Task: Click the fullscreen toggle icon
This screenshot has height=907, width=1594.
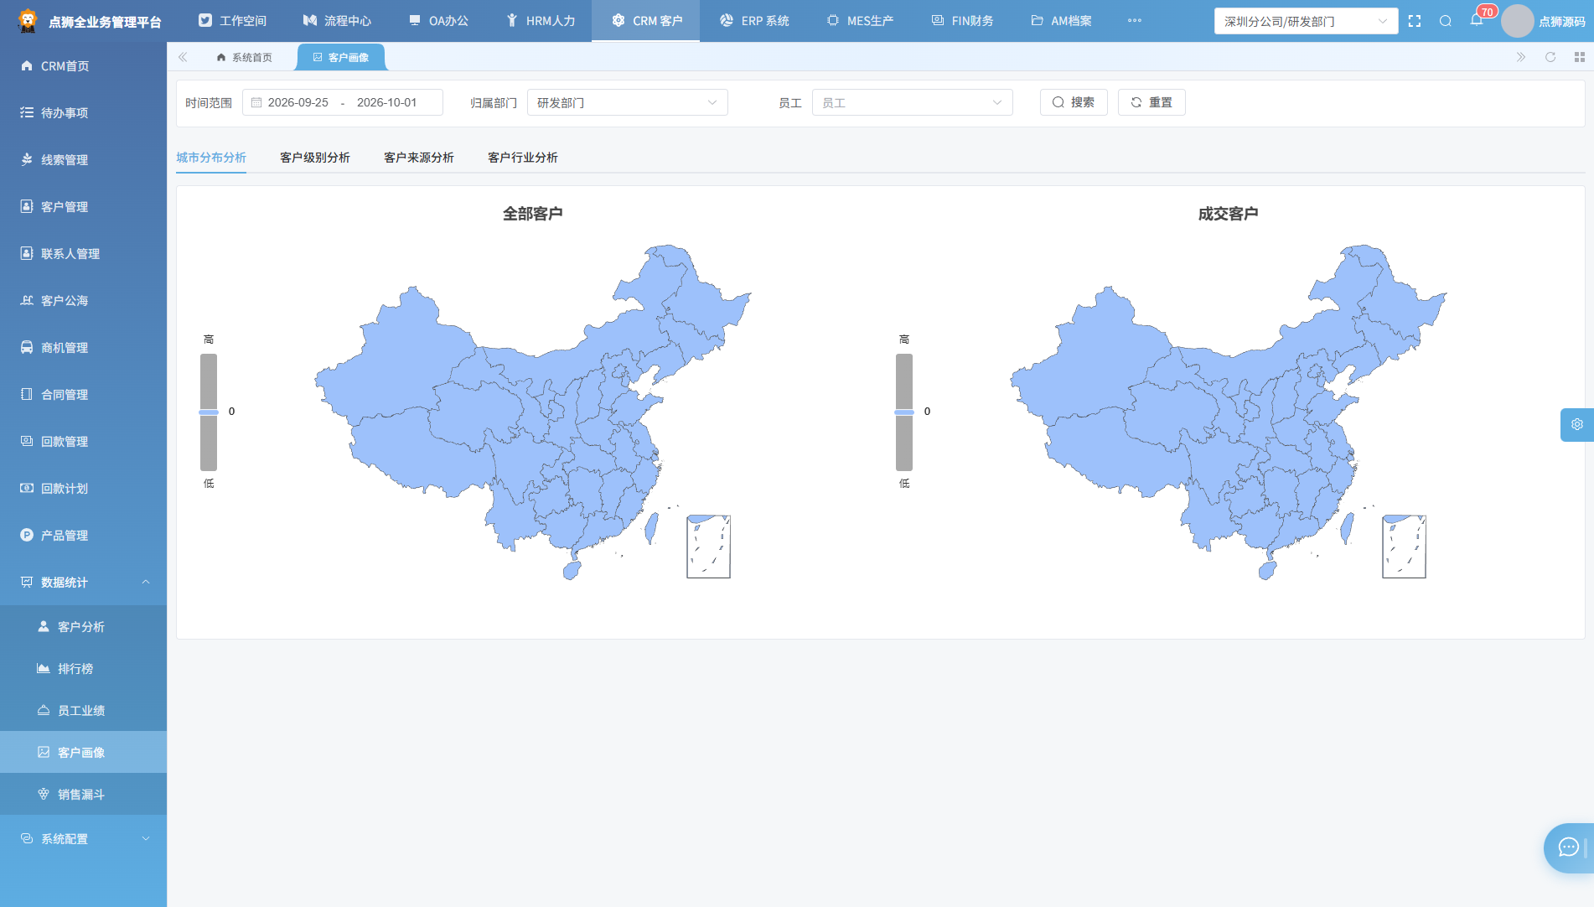Action: 1415,21
